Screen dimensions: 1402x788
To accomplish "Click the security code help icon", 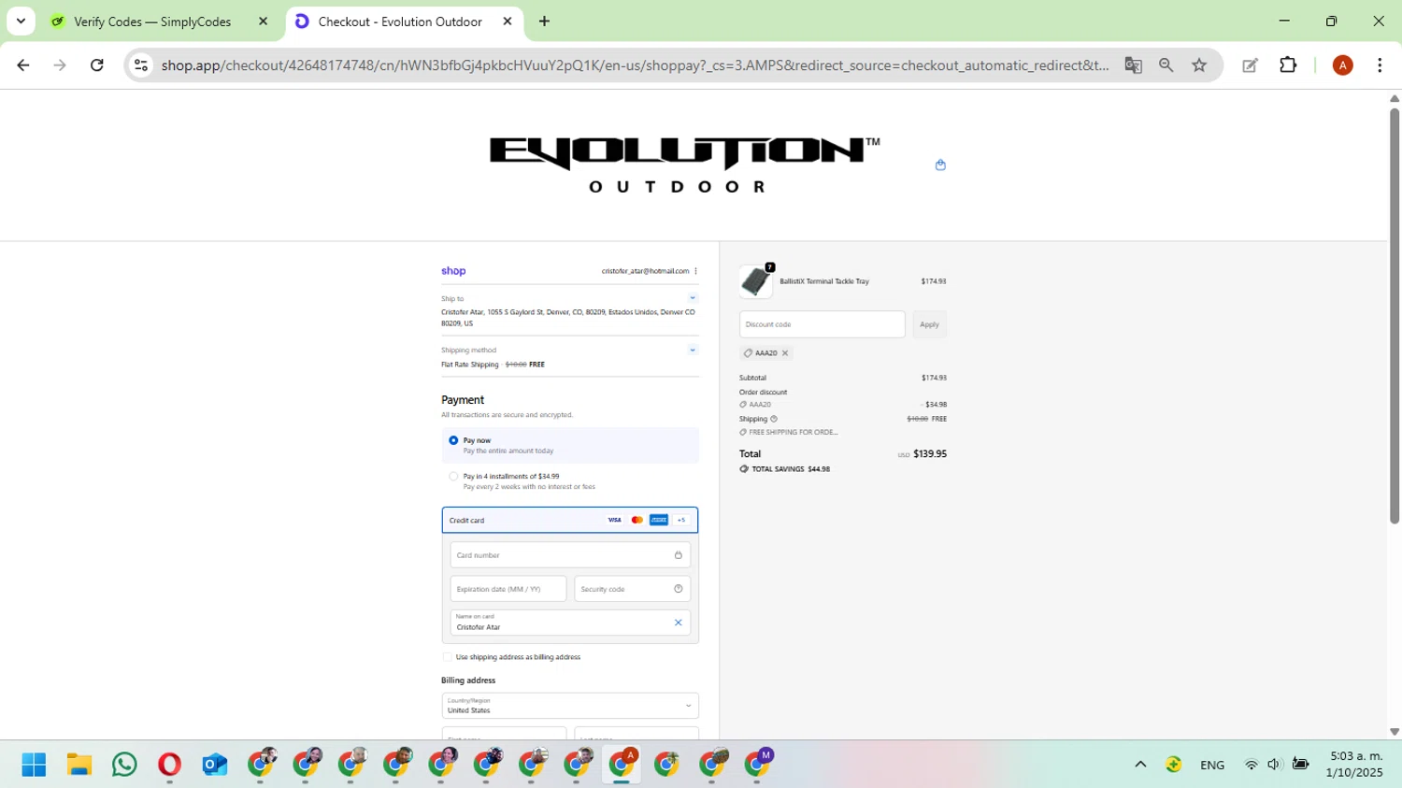I will click(679, 589).
